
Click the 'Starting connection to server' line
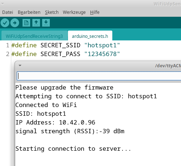73,149
